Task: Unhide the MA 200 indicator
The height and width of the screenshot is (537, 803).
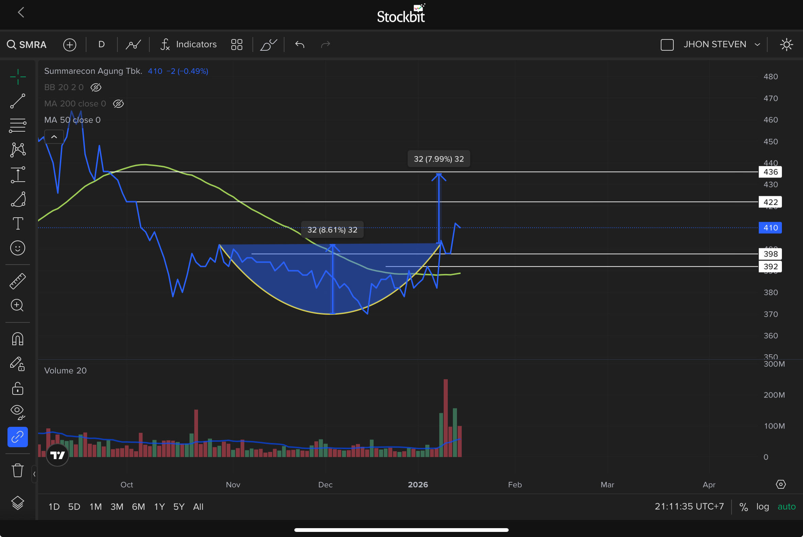Action: coord(118,104)
